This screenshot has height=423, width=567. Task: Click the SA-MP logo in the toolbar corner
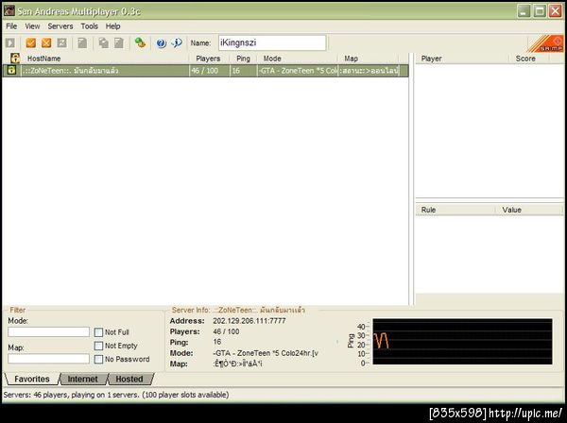[546, 43]
